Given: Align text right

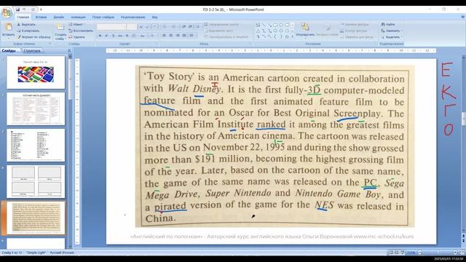Looking at the screenshot, I should click(178, 36).
